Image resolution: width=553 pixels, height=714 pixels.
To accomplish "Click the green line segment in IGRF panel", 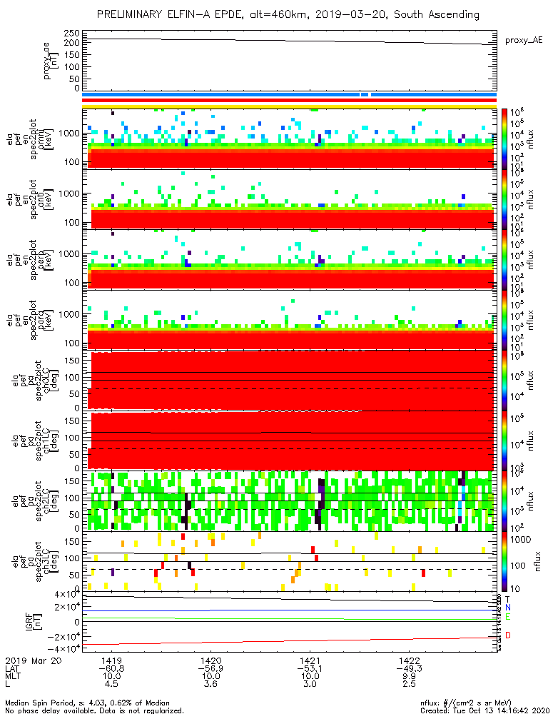I will (x=258, y=618).
